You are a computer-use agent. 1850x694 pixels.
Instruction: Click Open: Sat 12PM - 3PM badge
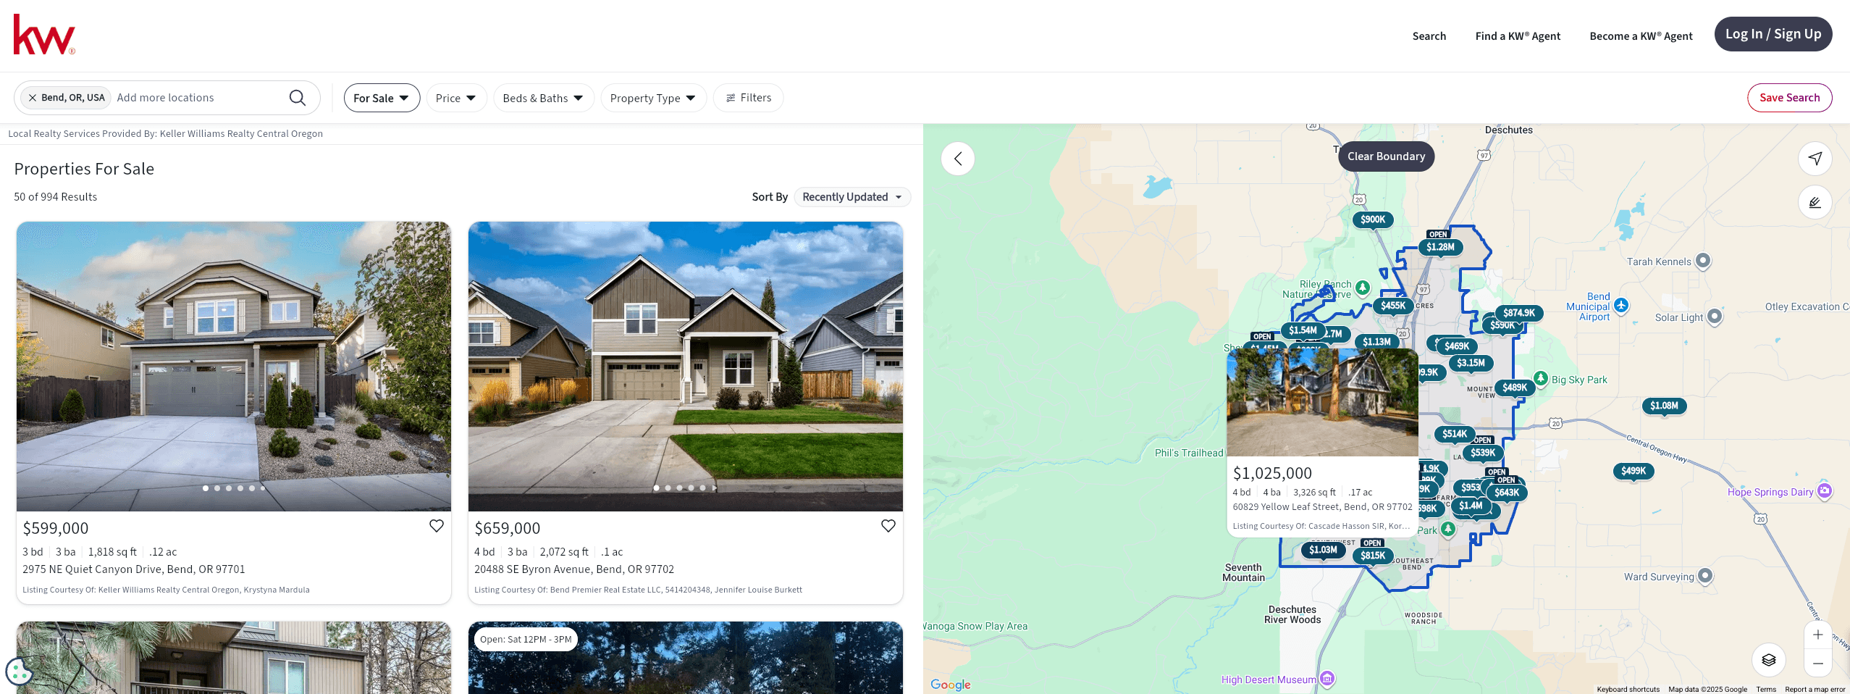[x=526, y=640]
